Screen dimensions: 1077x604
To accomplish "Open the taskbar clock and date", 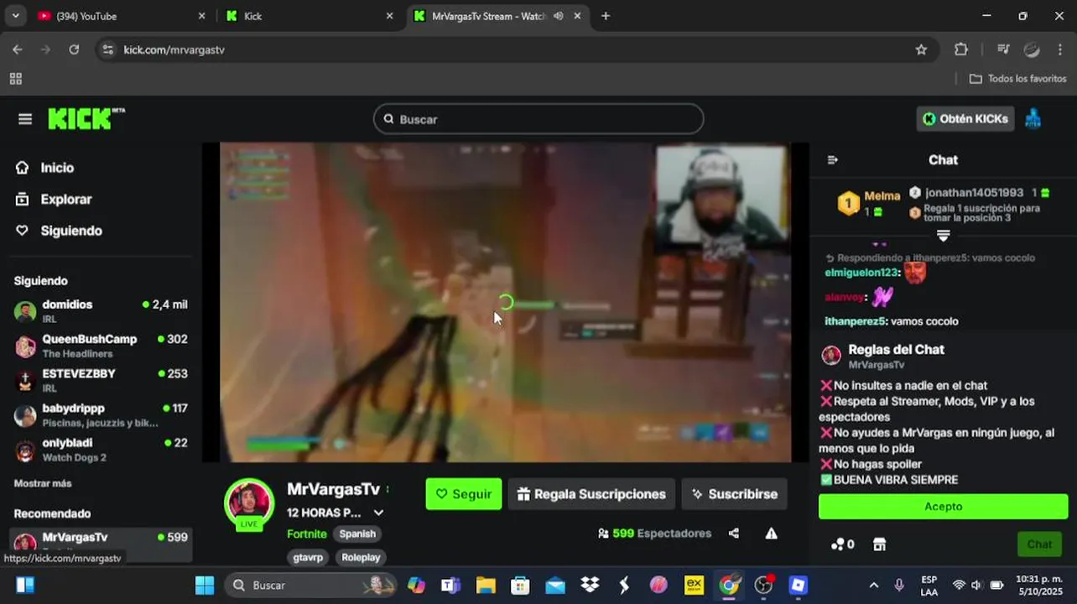I will click(1038, 585).
